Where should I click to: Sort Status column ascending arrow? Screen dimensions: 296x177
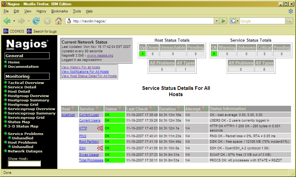click(120, 109)
